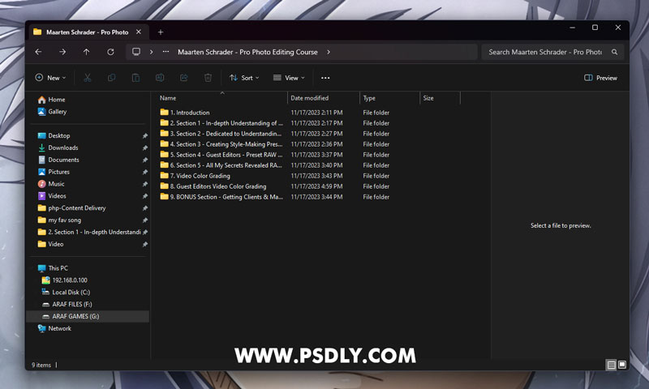Select Downloads in the sidebar

(62, 147)
